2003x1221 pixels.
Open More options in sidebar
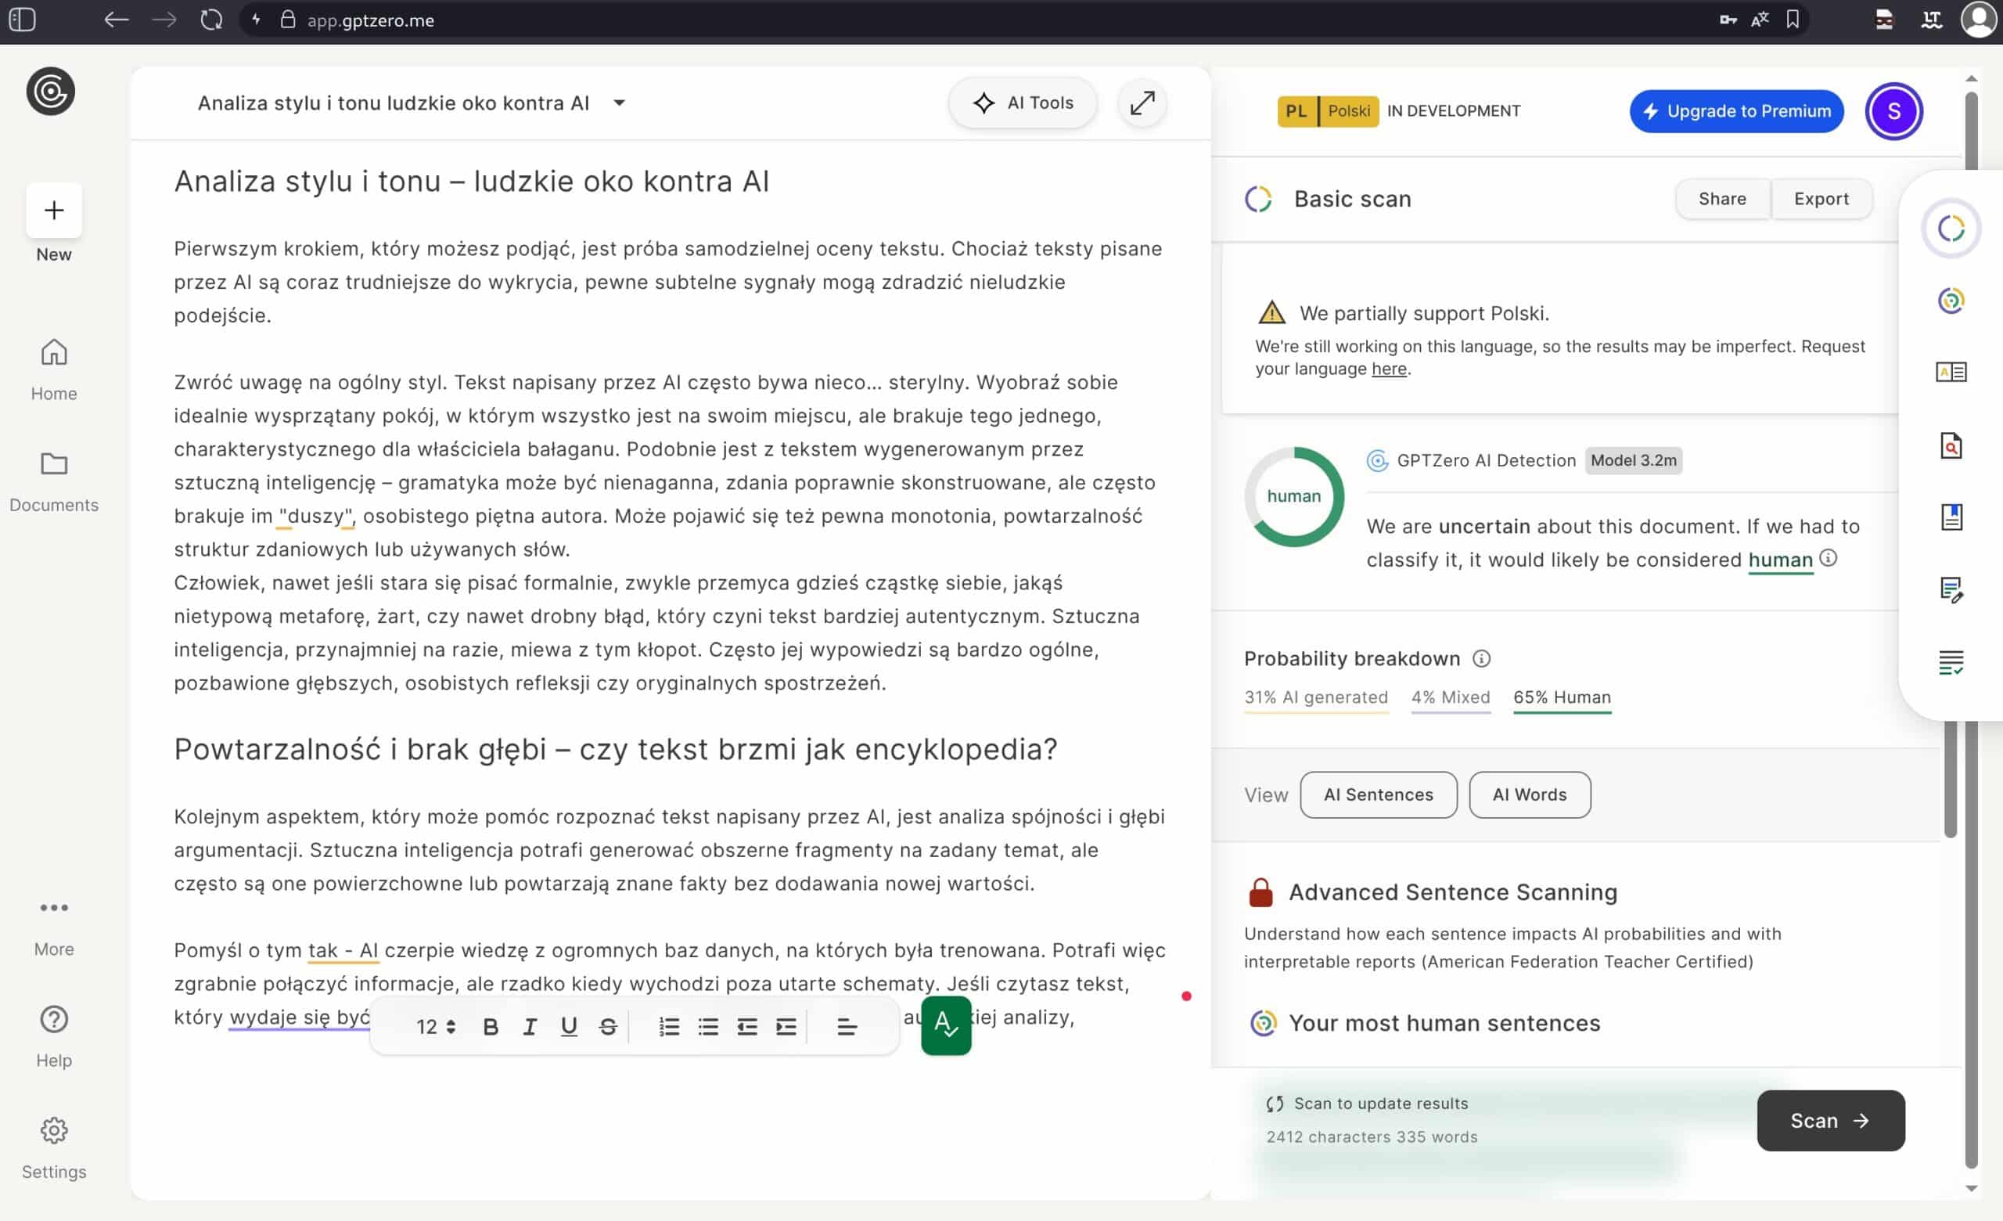click(x=54, y=927)
